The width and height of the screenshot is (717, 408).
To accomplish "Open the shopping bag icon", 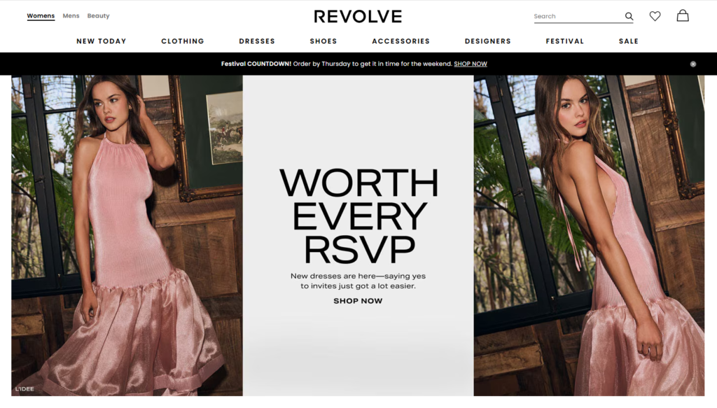I will pos(683,15).
